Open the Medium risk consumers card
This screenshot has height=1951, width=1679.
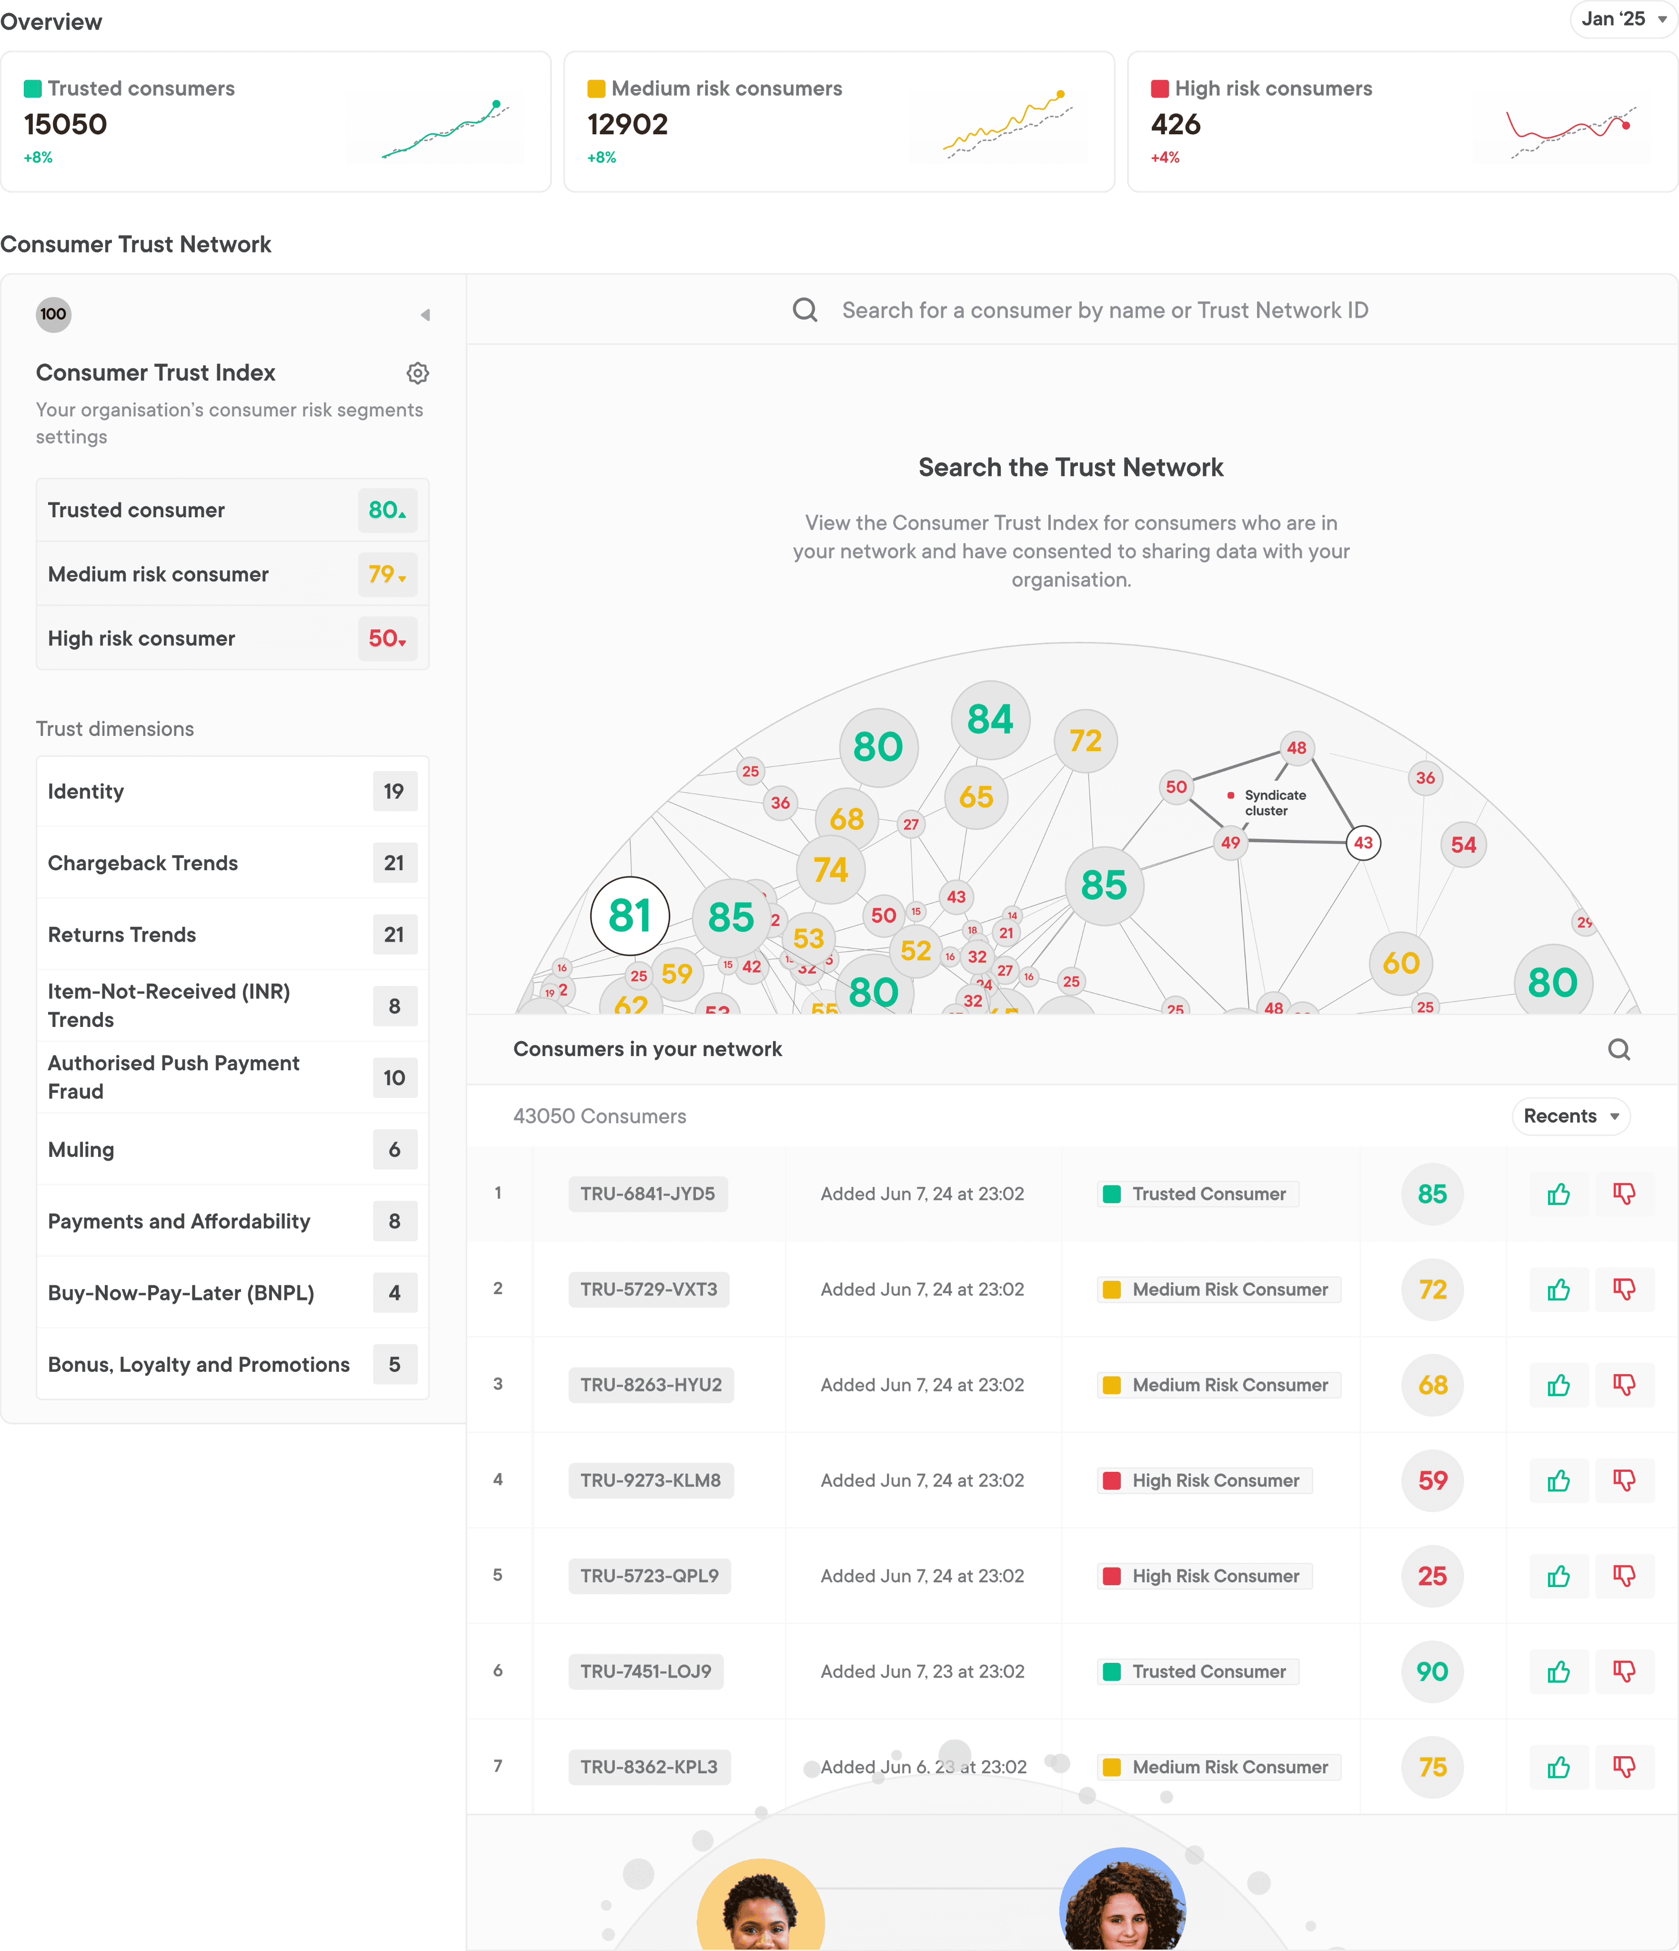click(x=839, y=122)
